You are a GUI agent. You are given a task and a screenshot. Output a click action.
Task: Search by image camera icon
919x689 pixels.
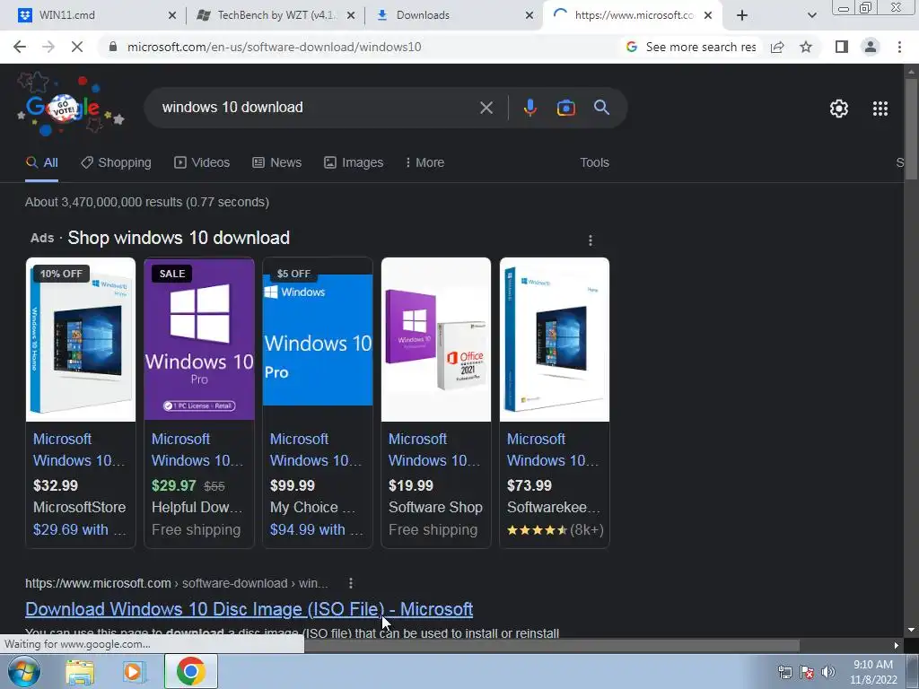[566, 108]
